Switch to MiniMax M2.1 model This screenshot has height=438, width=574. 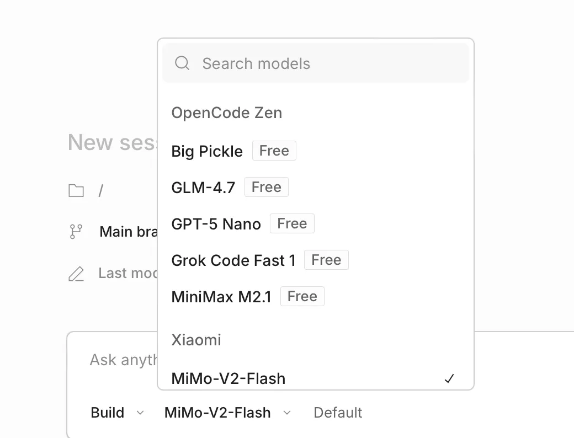(221, 297)
